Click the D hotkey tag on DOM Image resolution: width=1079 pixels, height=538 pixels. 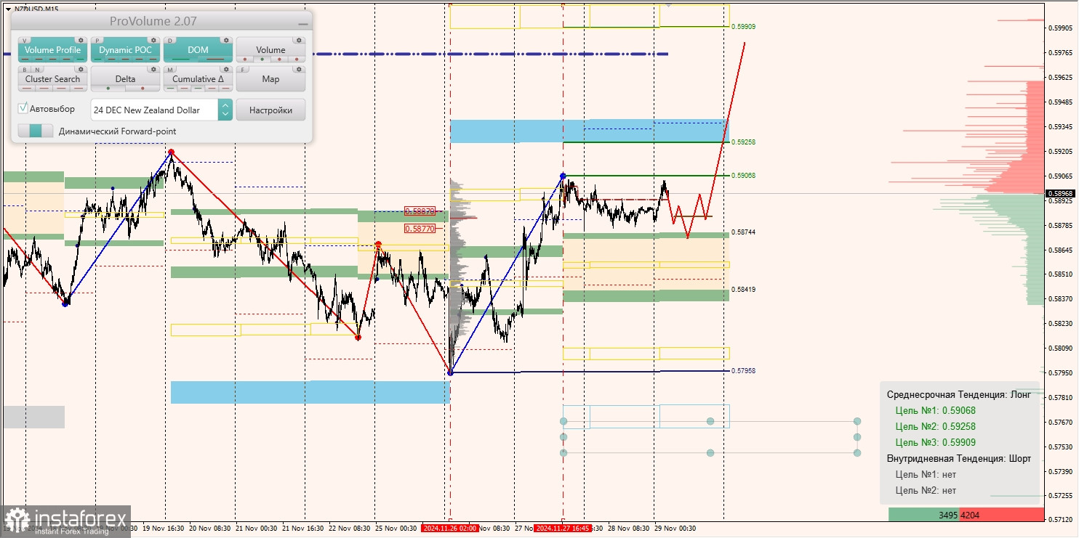(170, 41)
